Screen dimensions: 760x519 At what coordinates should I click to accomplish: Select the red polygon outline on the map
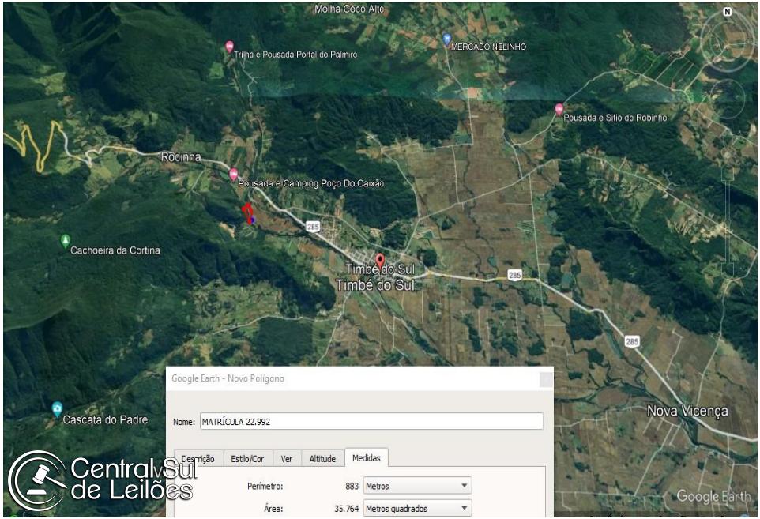pos(247,211)
